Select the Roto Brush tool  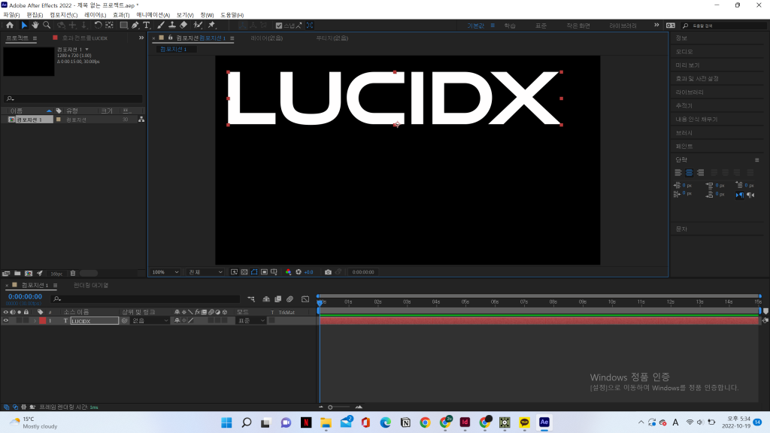click(x=198, y=25)
